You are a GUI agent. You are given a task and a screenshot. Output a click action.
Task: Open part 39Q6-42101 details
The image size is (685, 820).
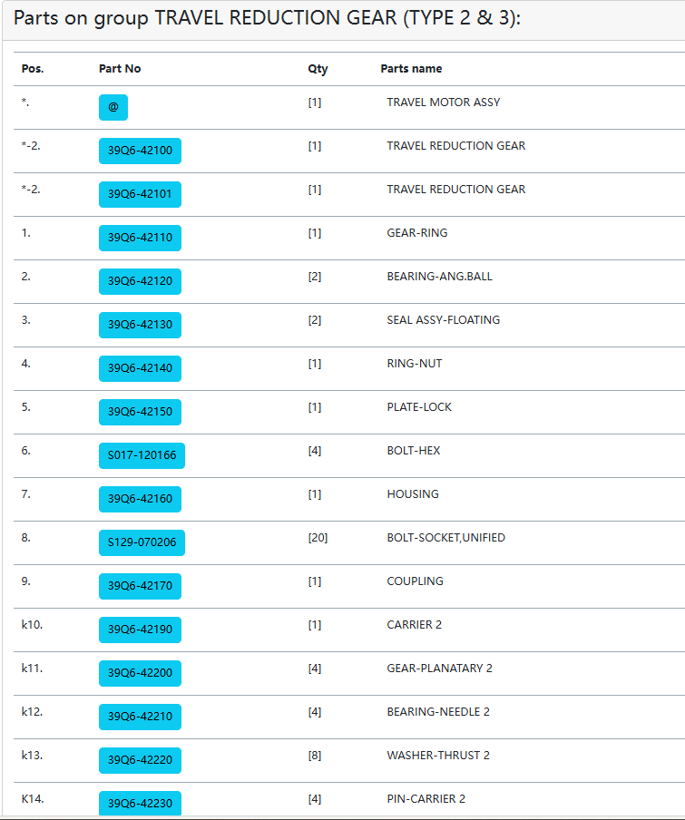(140, 194)
